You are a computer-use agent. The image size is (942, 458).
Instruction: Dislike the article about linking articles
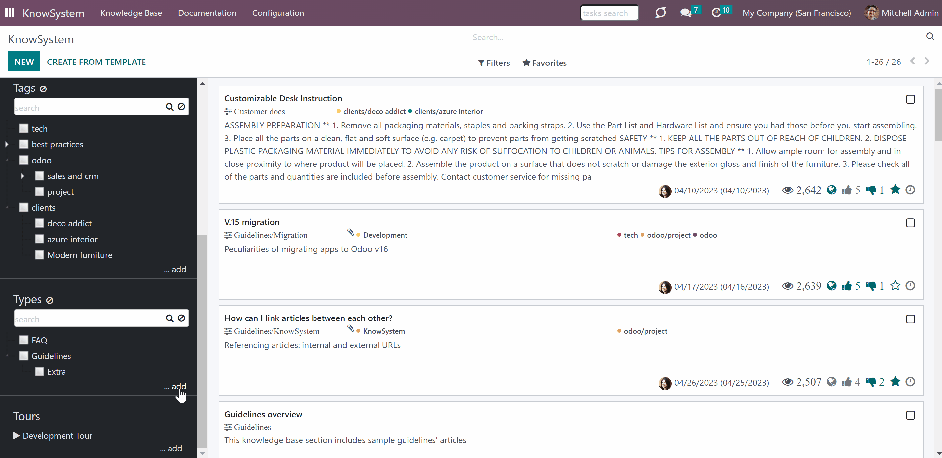point(871,382)
